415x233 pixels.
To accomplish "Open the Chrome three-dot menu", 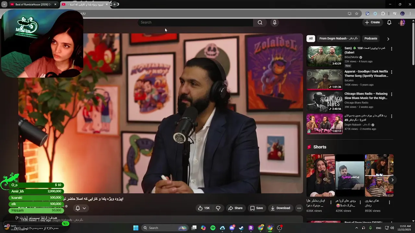I will coord(410,14).
